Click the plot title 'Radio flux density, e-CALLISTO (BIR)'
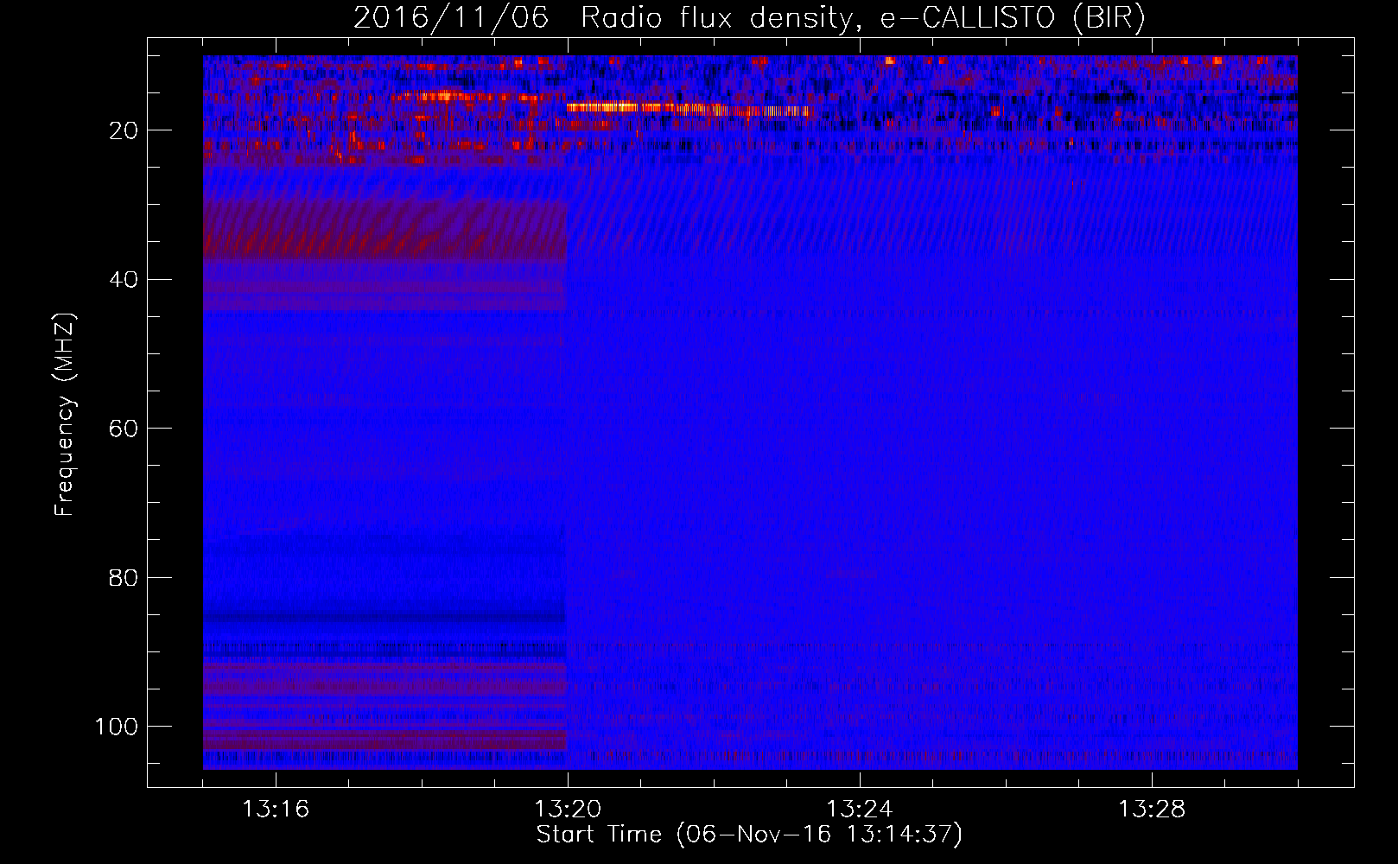The image size is (1398, 864). click(862, 17)
